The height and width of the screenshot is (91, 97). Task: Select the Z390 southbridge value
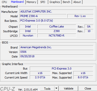56,31
